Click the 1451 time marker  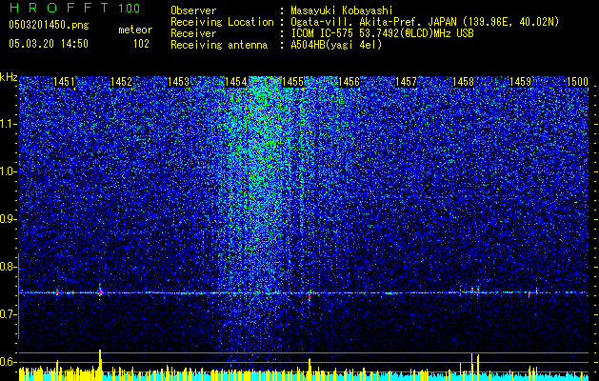(64, 81)
